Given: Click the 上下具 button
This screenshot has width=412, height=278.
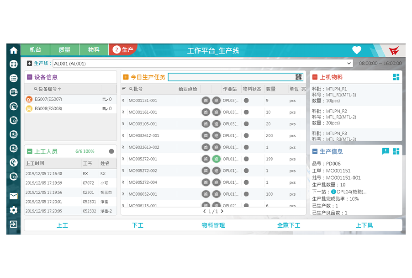Looking at the screenshot, I should click(364, 225).
